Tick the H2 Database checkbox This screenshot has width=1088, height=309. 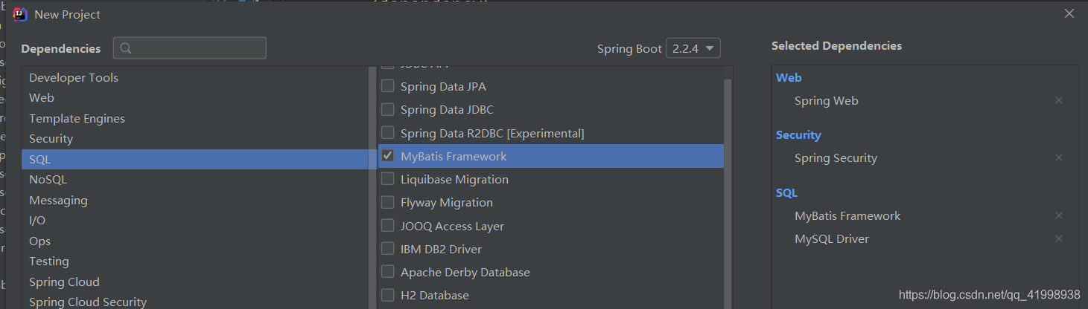point(387,295)
